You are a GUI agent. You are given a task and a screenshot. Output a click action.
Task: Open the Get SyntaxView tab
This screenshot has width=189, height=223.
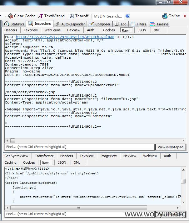[16, 156]
